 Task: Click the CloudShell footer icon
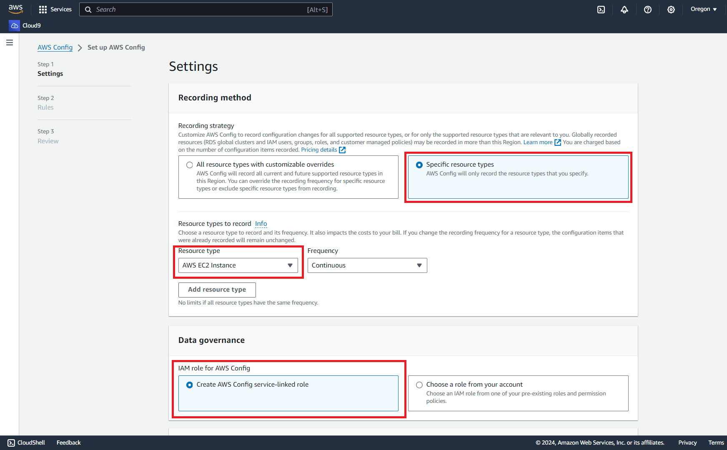coord(11,442)
